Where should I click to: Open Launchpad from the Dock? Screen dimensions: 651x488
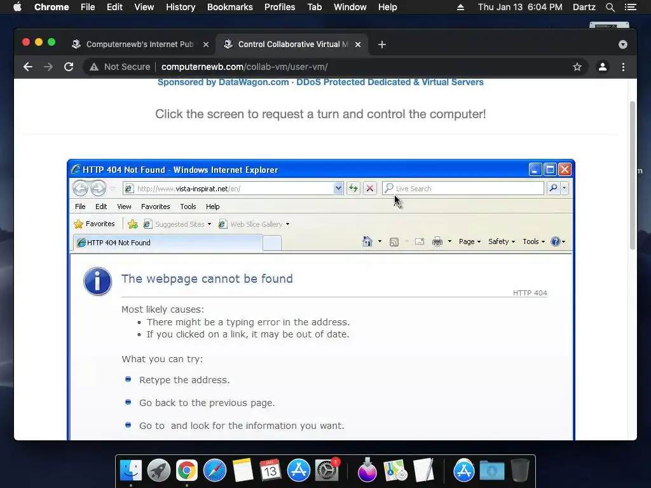coord(158,471)
